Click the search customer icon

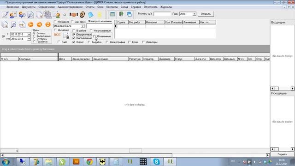(22, 15)
